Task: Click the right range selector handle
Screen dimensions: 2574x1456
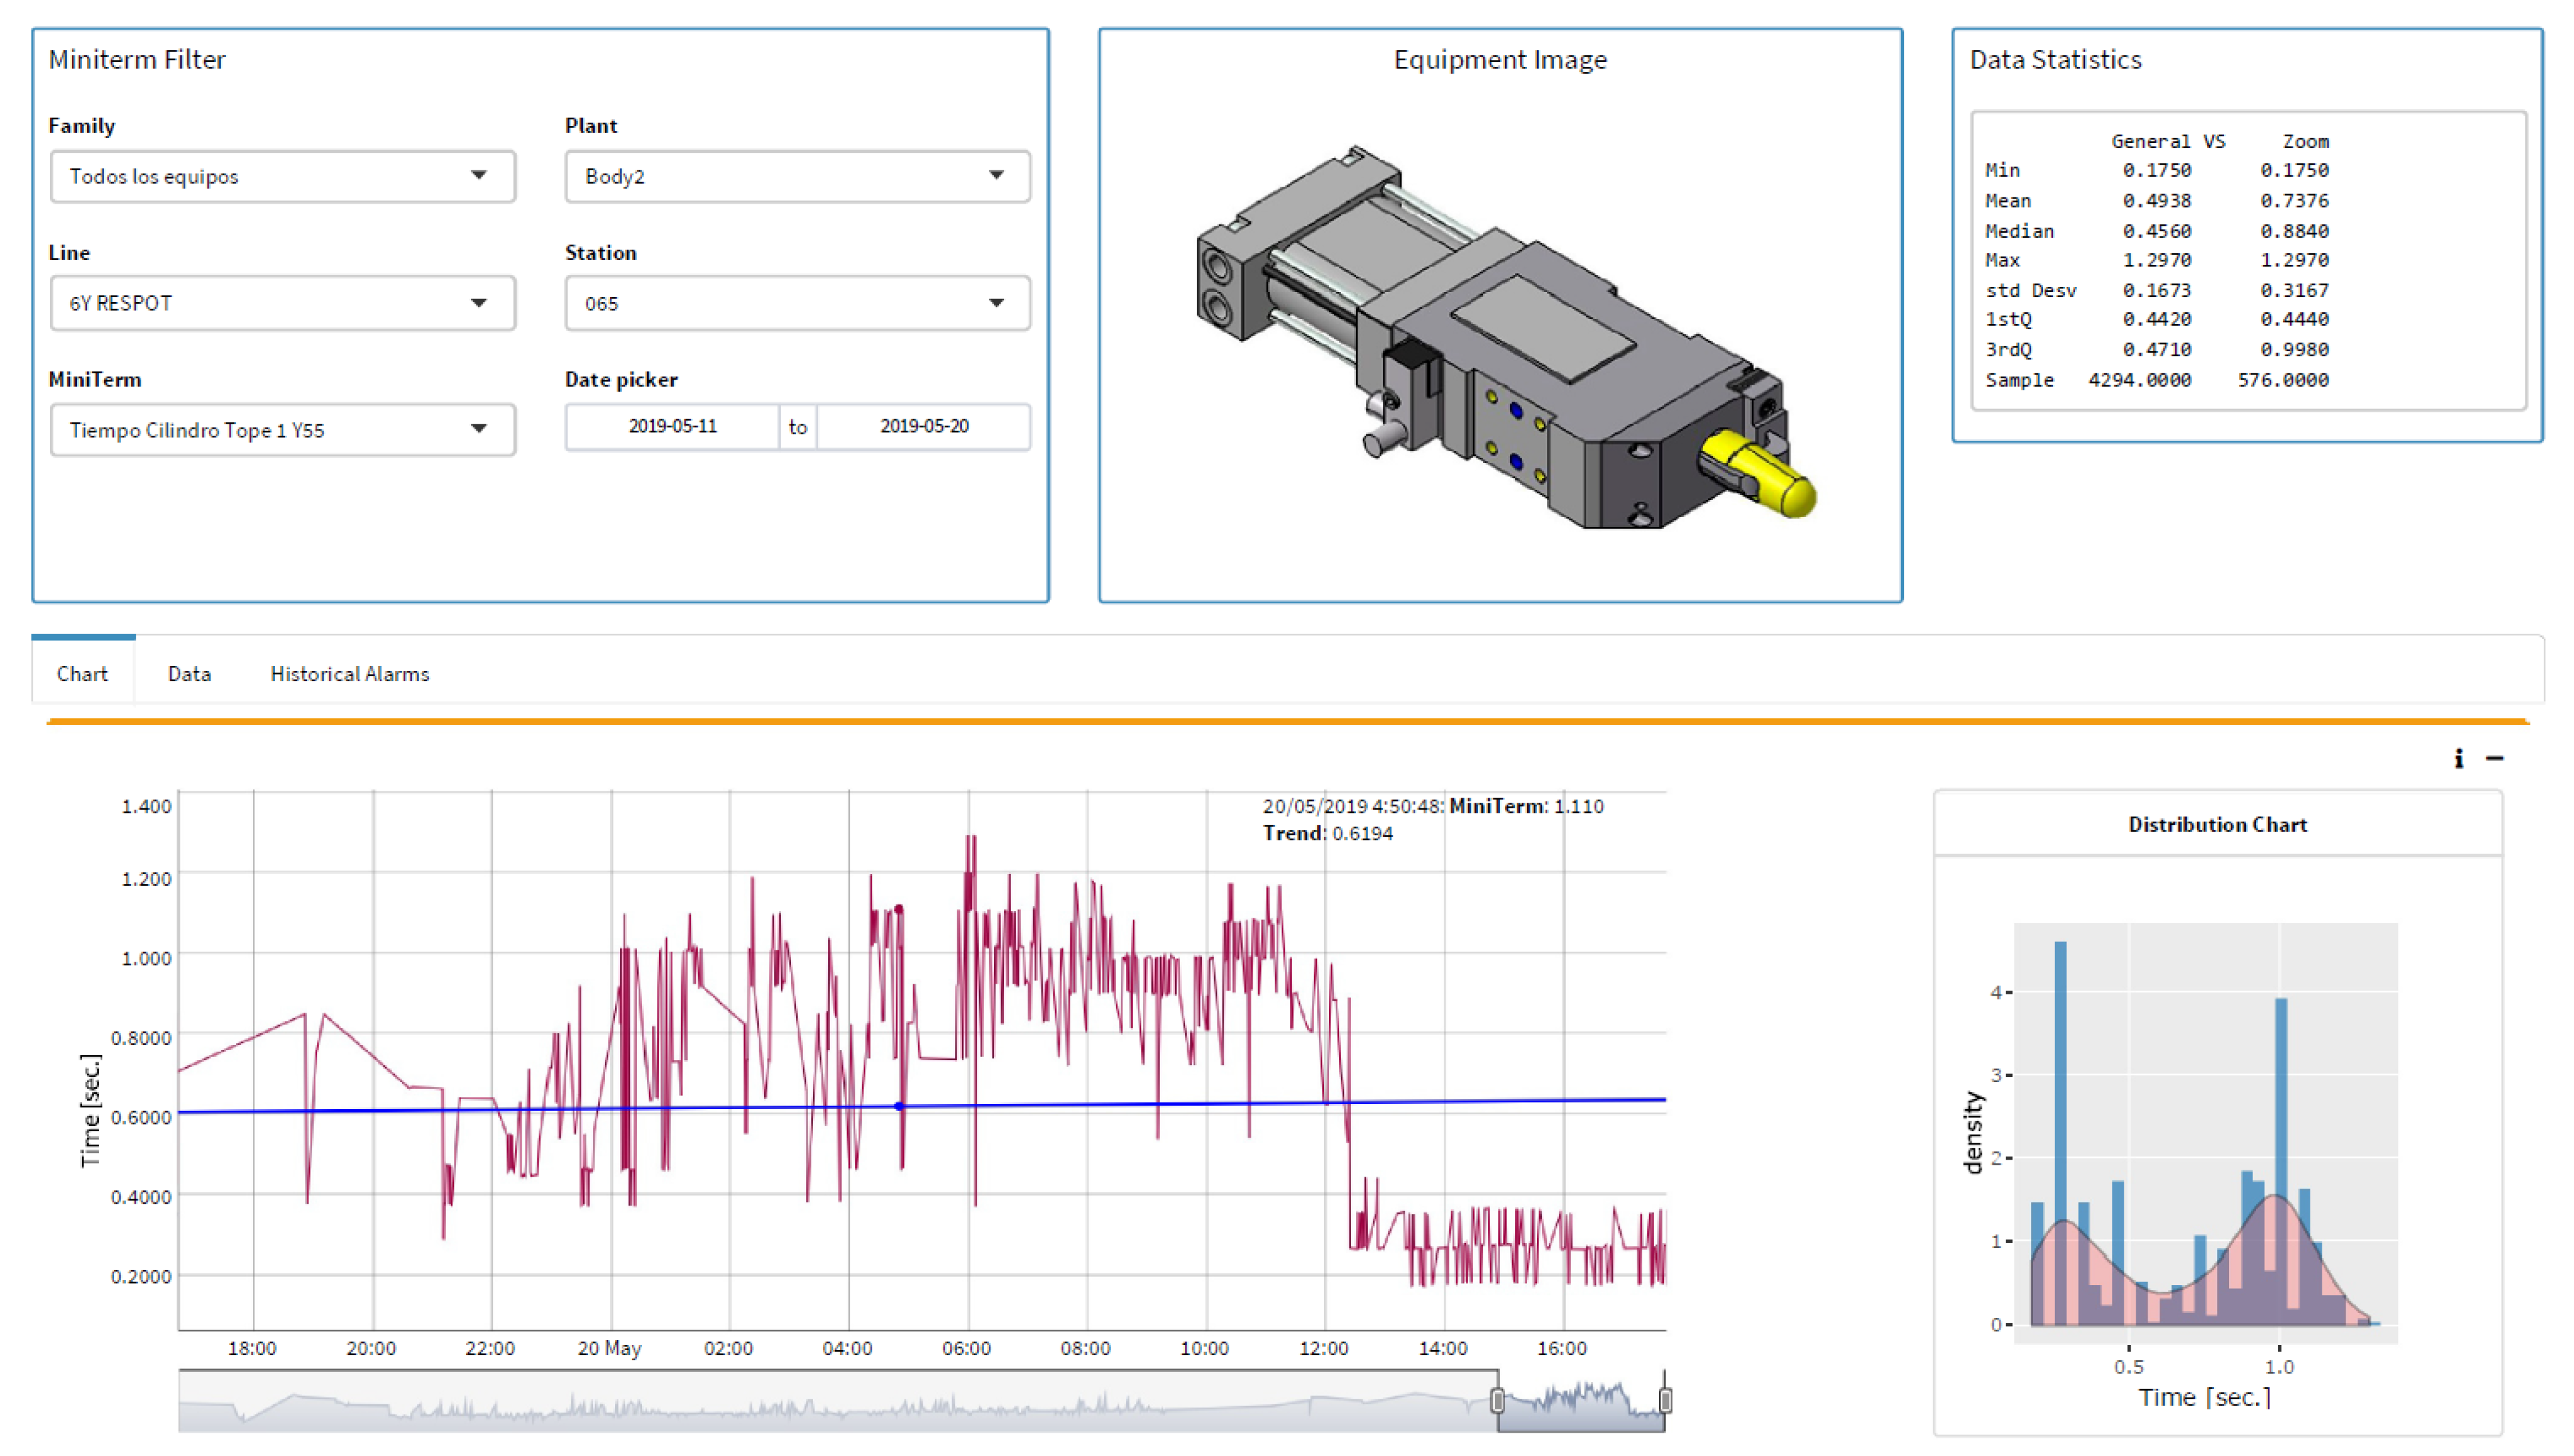Action: (x=1665, y=1400)
